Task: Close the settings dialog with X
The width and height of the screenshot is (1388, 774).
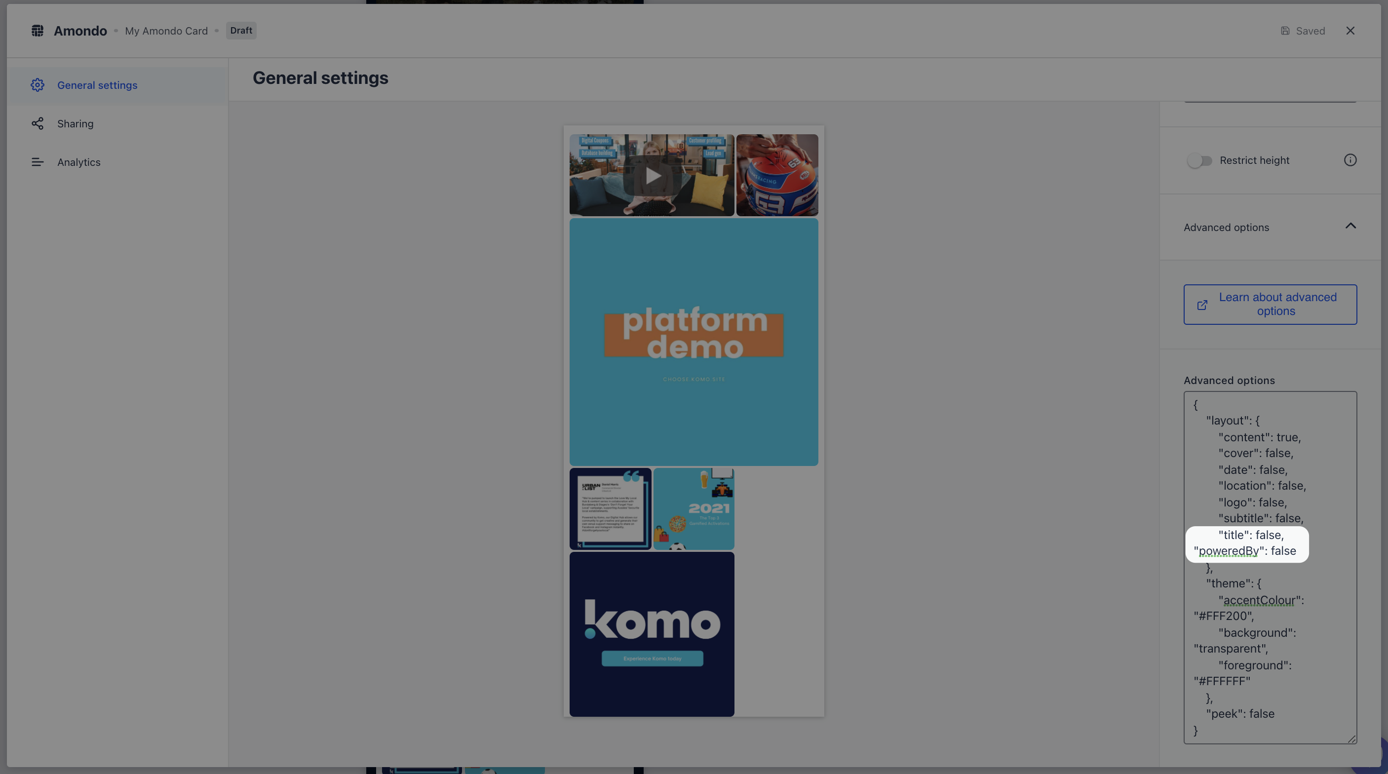Action: coord(1349,31)
